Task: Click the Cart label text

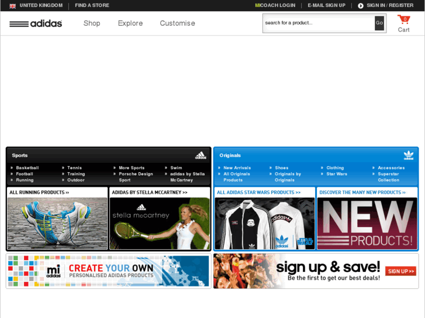Action: click(403, 30)
